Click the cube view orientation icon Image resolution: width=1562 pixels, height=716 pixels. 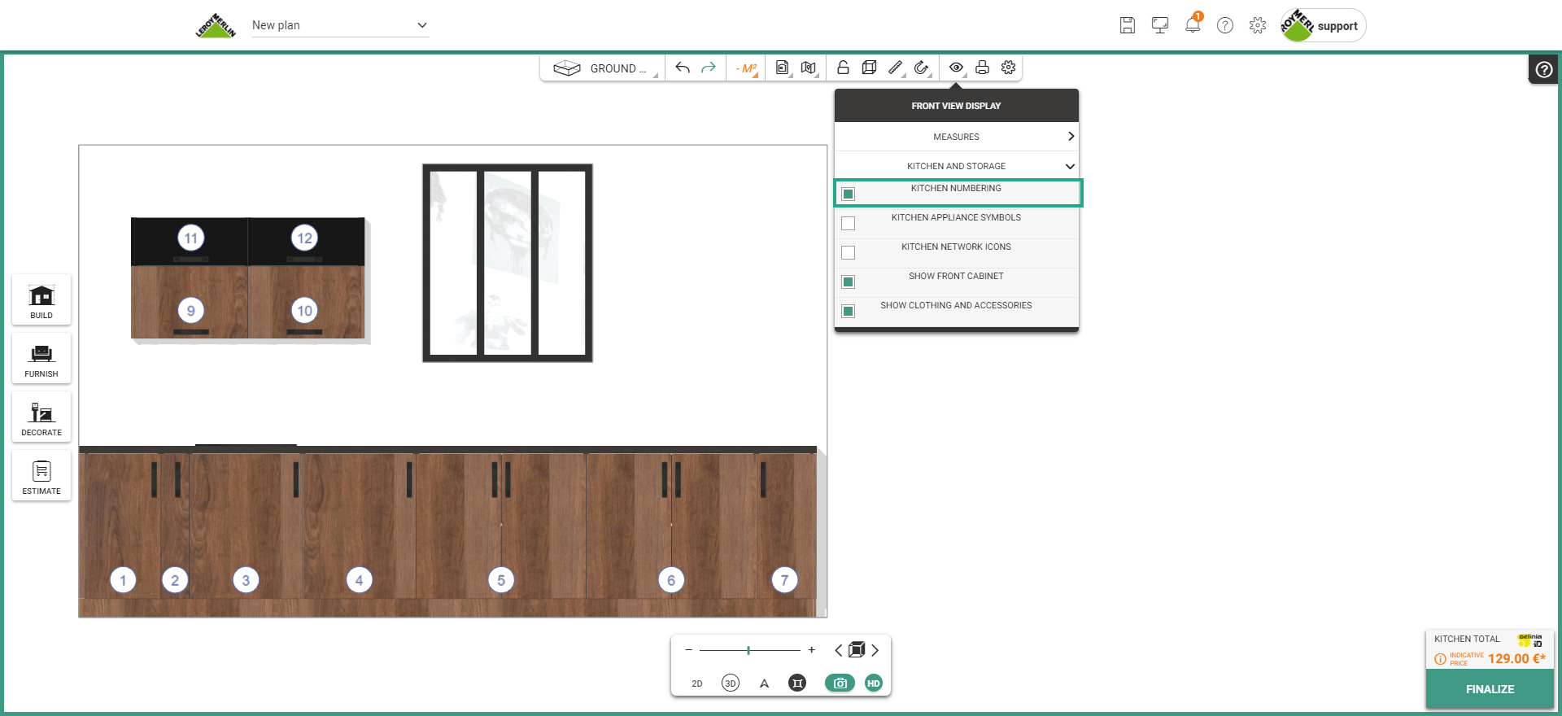tap(857, 649)
